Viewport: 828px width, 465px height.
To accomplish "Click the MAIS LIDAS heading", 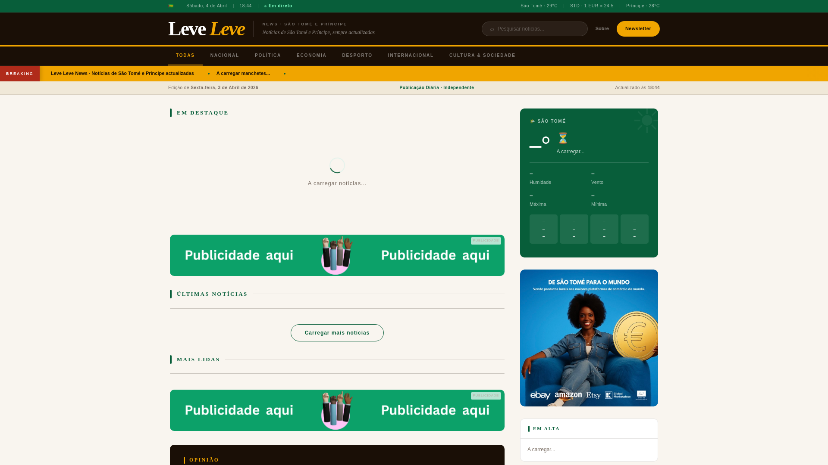I will click(x=198, y=360).
